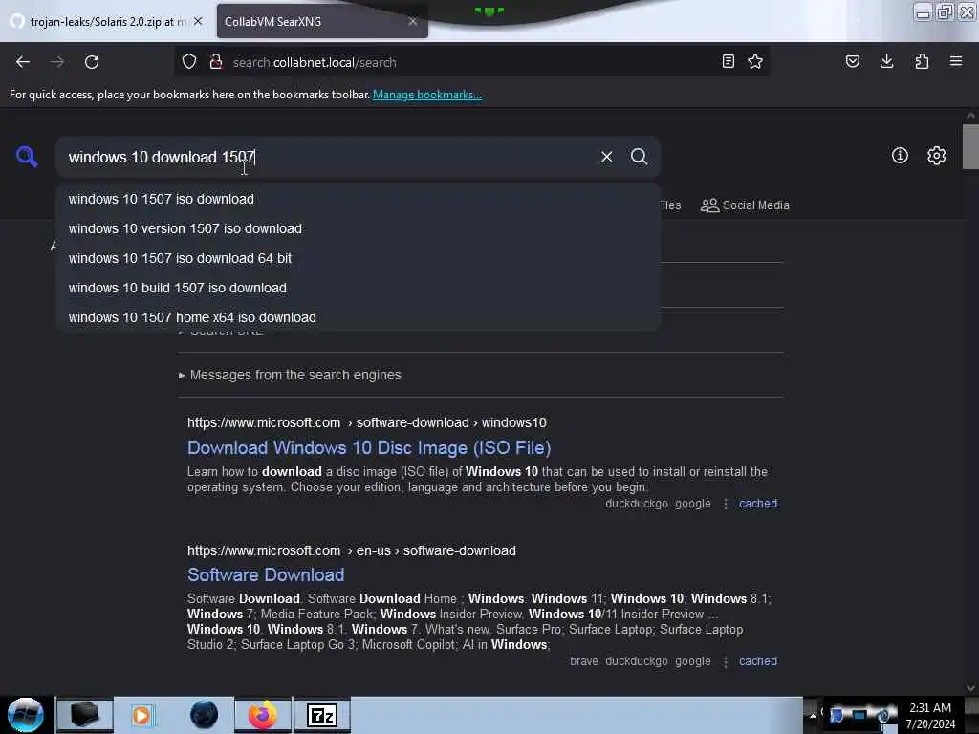Go back with the browser back arrow
Screen dimensions: 979x734
click(x=23, y=62)
